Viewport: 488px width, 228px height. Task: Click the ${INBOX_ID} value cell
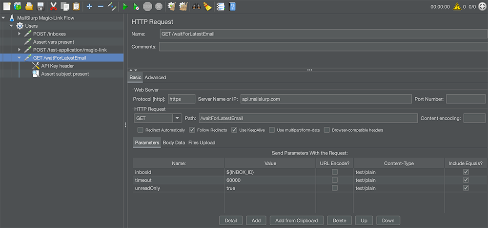click(x=270, y=172)
